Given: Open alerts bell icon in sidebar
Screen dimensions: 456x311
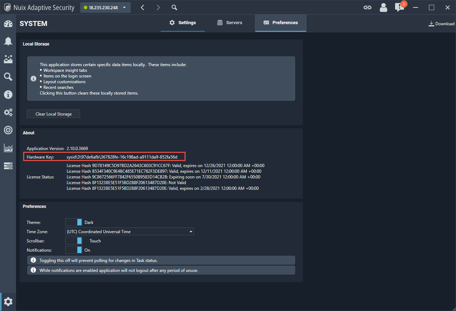Looking at the screenshot, I should [8, 41].
